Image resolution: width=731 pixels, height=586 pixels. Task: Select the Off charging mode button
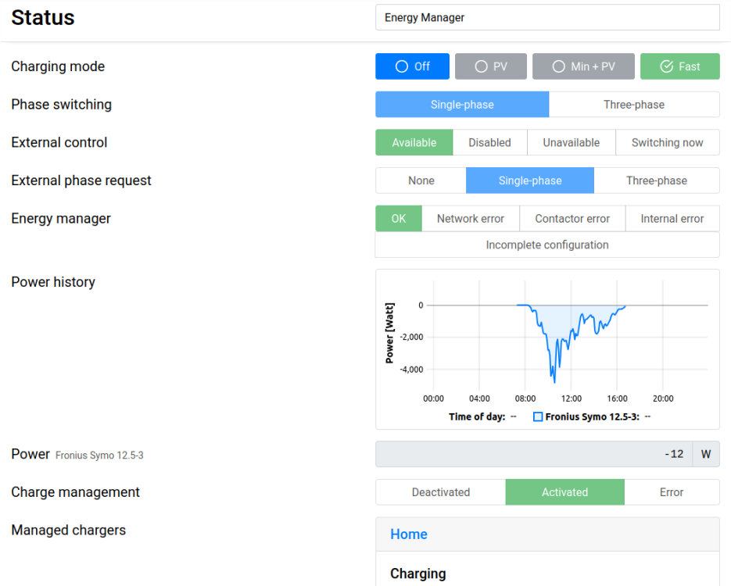(x=412, y=66)
